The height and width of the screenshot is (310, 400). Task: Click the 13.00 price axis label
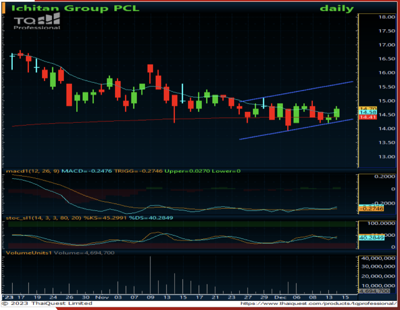[x=387, y=157]
